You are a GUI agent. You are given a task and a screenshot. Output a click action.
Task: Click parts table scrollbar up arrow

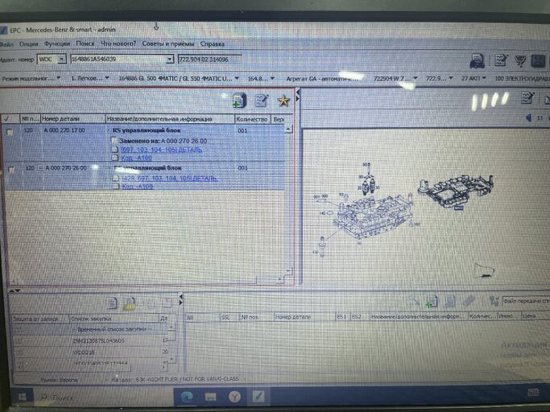coord(288,130)
